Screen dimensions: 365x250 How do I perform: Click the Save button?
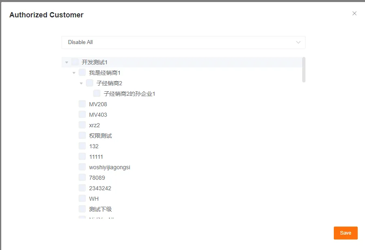(x=345, y=233)
